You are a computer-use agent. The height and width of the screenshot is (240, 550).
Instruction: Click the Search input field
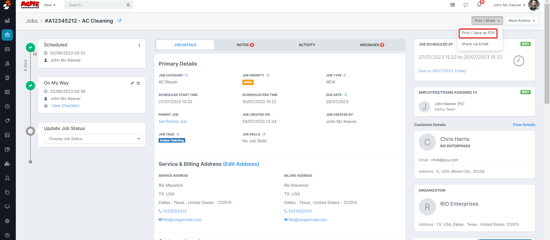96,5
